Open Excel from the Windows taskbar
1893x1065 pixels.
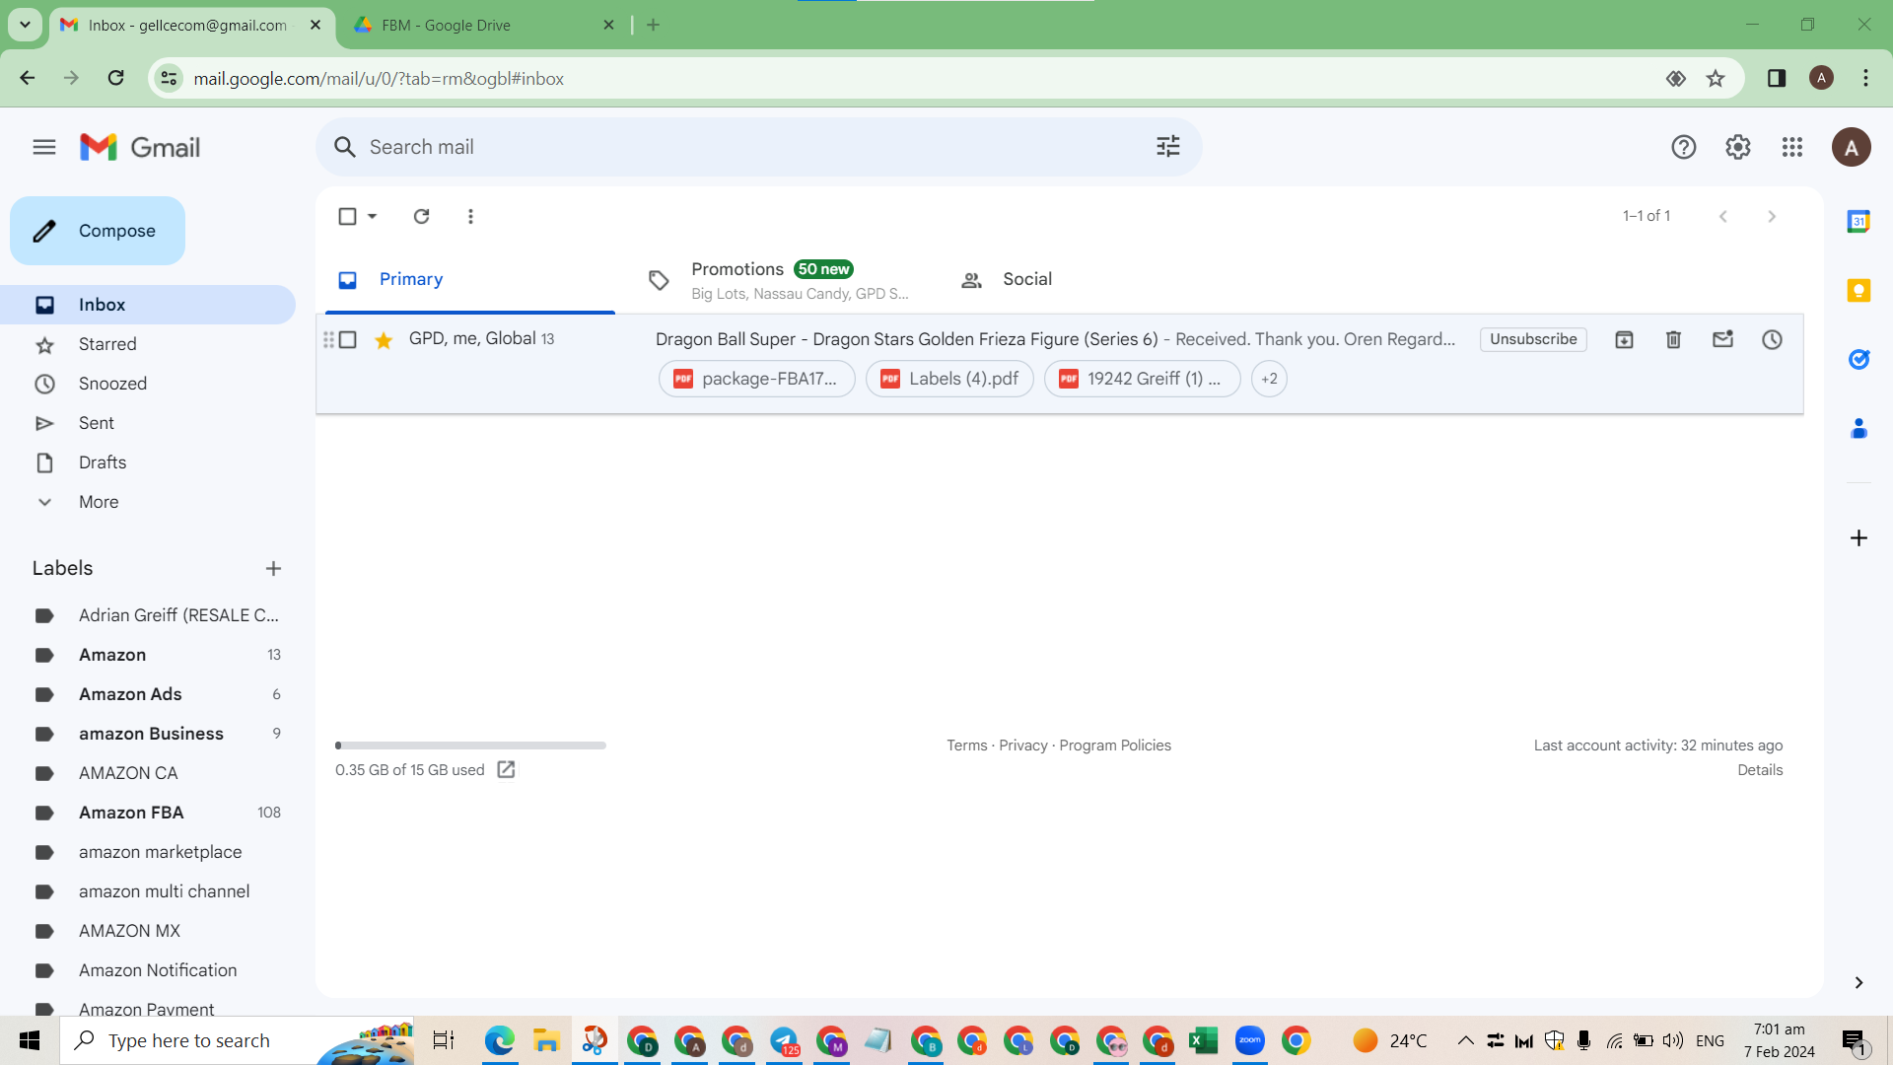point(1203,1040)
